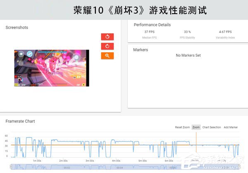Click the Performance Details heading
The height and width of the screenshot is (173, 248).
(152, 25)
